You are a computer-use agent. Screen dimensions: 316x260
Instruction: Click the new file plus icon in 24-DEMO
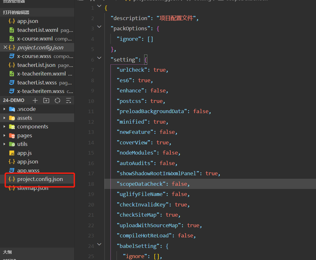click(x=35, y=100)
